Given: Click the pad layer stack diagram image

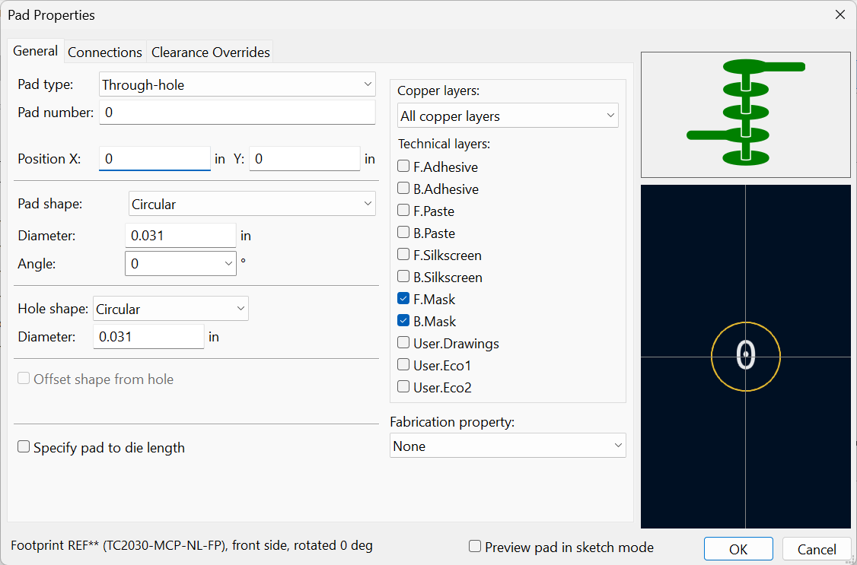Looking at the screenshot, I should (745, 114).
